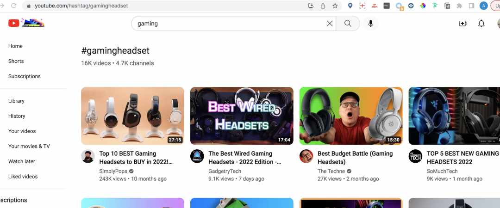This screenshot has height=208, width=500.
Task: Click the share page icon in address bar
Action: point(323,6)
